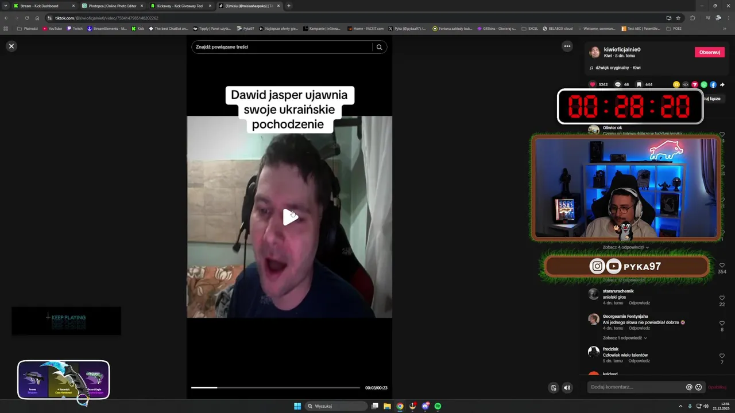Open Spotify from the taskbar
Image resolution: width=735 pixels, height=413 pixels.
[438, 406]
